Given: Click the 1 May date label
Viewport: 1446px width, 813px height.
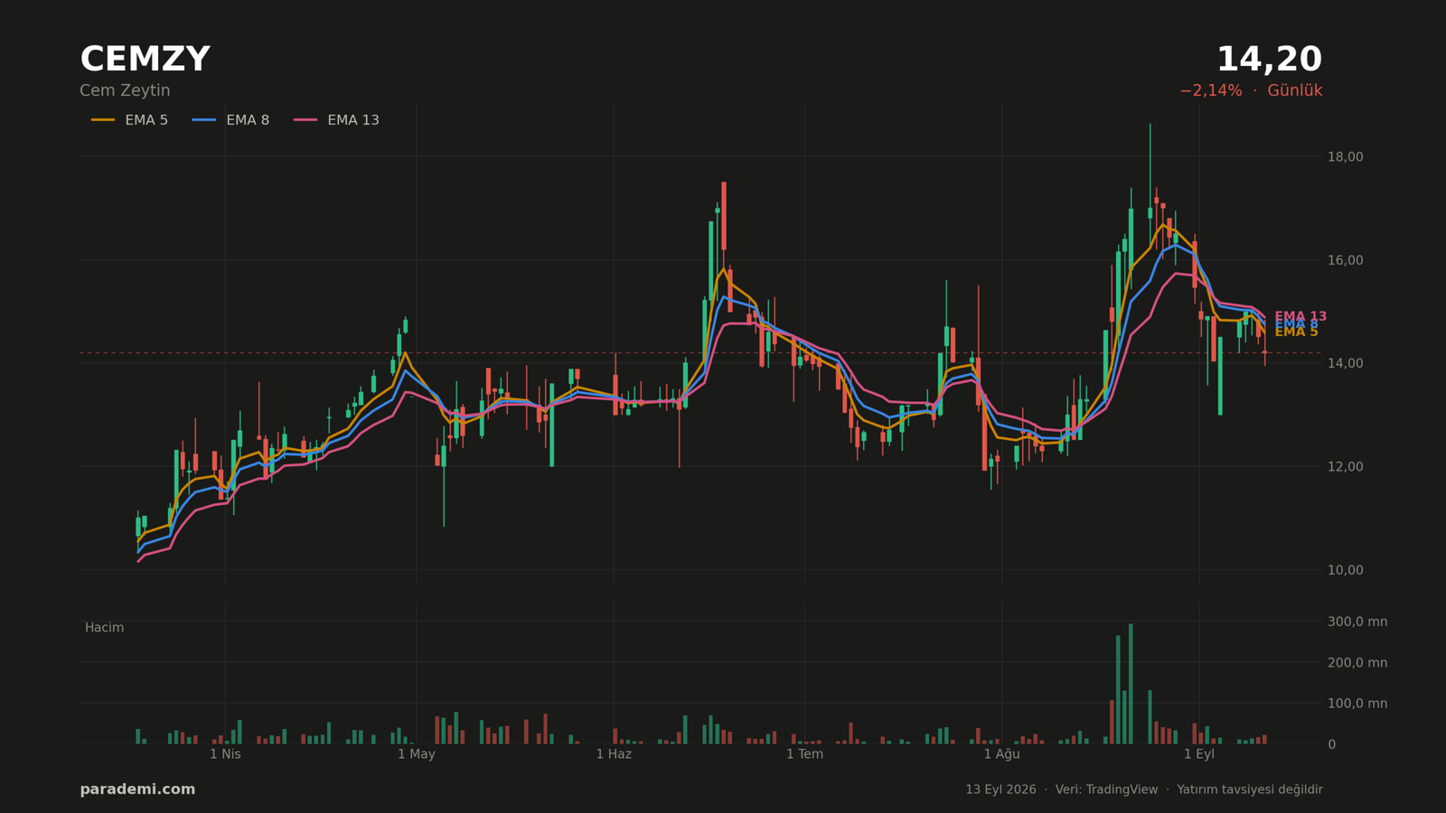Looking at the screenshot, I should [x=416, y=754].
